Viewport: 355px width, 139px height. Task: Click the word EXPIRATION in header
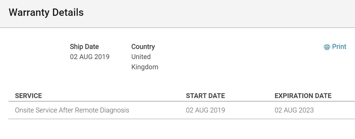pyautogui.click(x=292, y=96)
